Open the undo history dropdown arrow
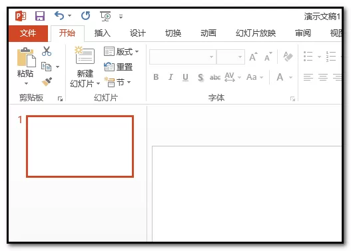 pyautogui.click(x=70, y=16)
